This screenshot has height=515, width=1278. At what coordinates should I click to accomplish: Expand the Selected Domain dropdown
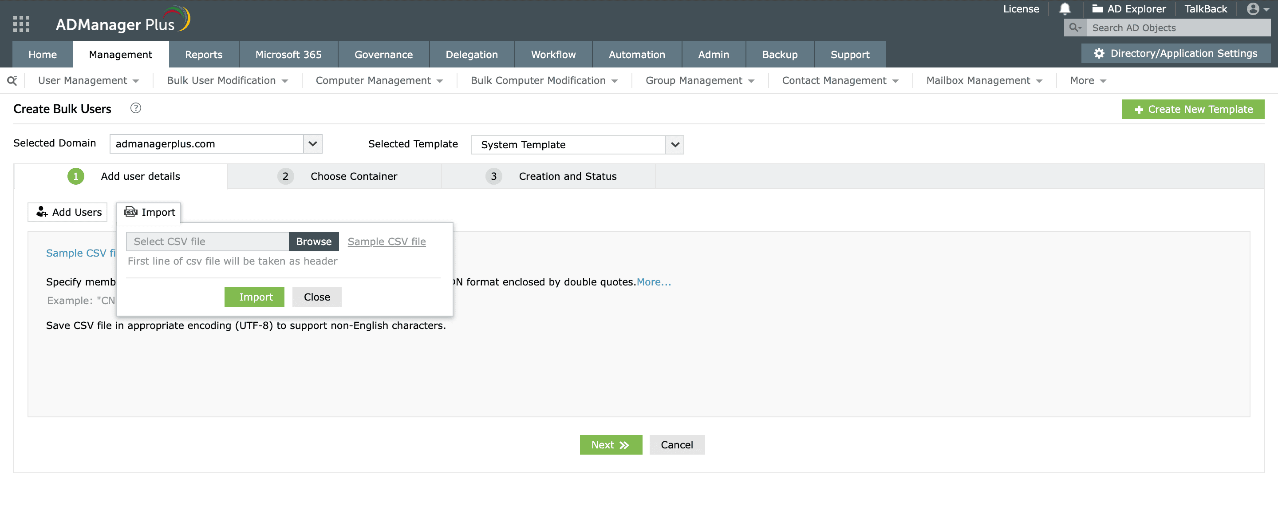pos(312,144)
